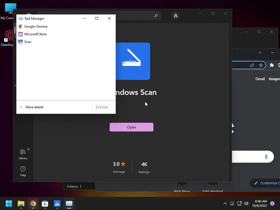Viewport: 280px width, 210px height.
Task: Select Google Chrome in Task Manager list
Action: click(x=66, y=27)
